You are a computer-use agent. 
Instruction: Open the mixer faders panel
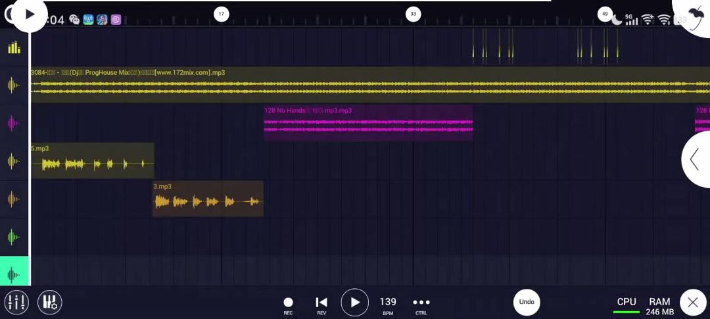(16, 302)
